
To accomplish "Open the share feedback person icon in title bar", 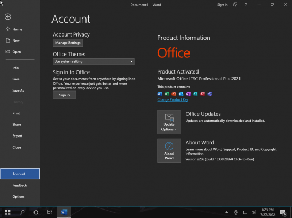I will [x=235, y=5].
